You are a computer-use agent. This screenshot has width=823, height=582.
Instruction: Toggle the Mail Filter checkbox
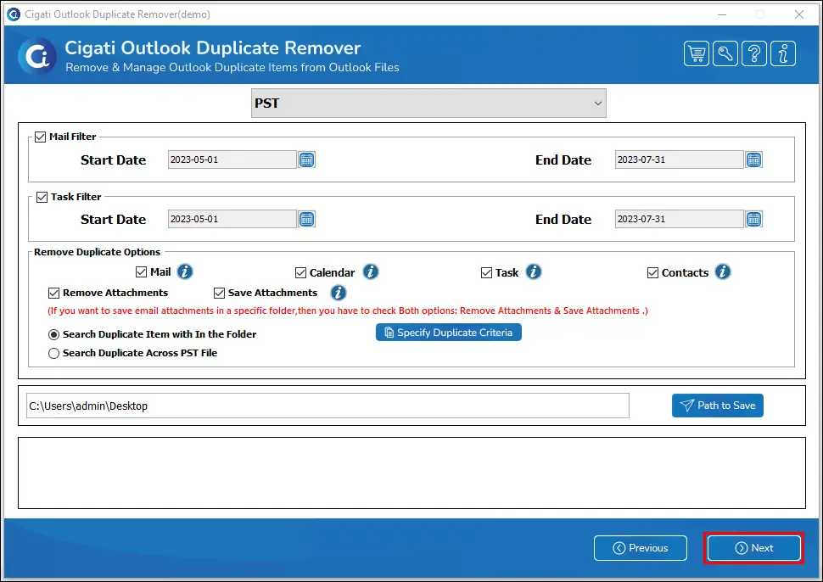click(x=41, y=137)
